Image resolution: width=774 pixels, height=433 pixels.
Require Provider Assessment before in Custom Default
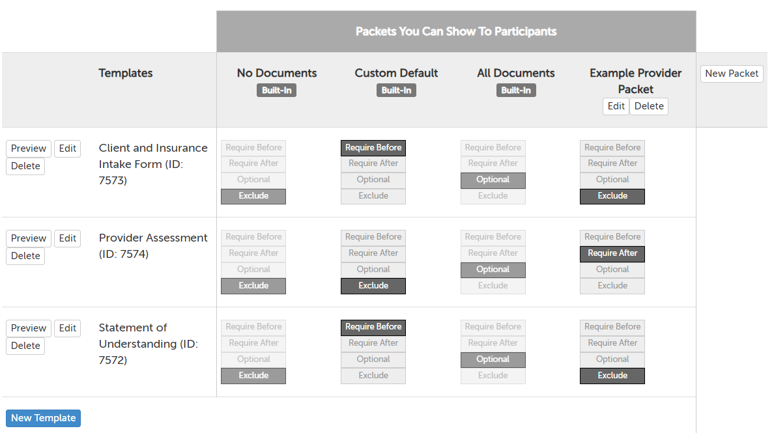(x=373, y=236)
